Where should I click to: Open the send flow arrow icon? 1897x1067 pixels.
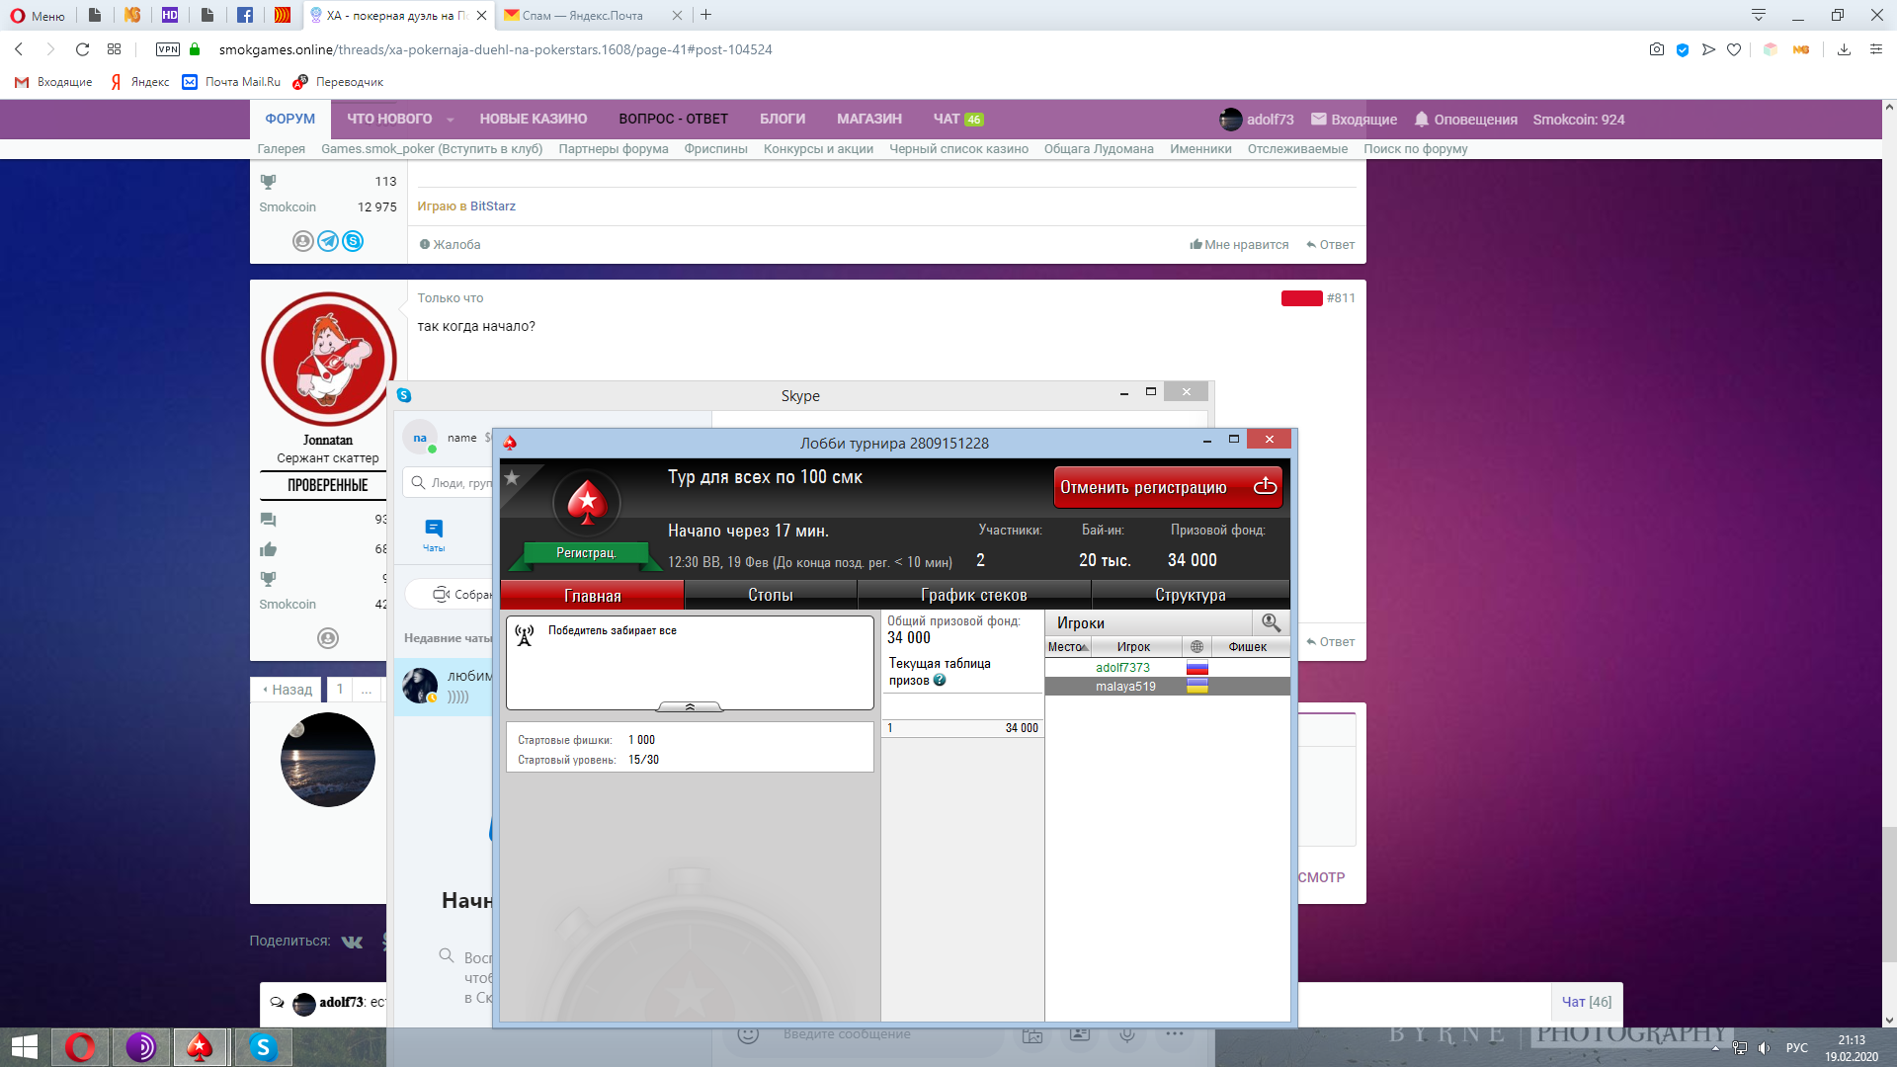point(1708,49)
